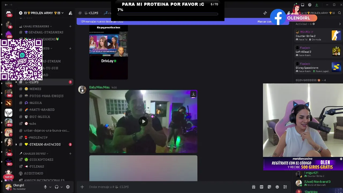
Task: Open the -STREAM-ANUNCIOS channel
Action: [x=45, y=144]
